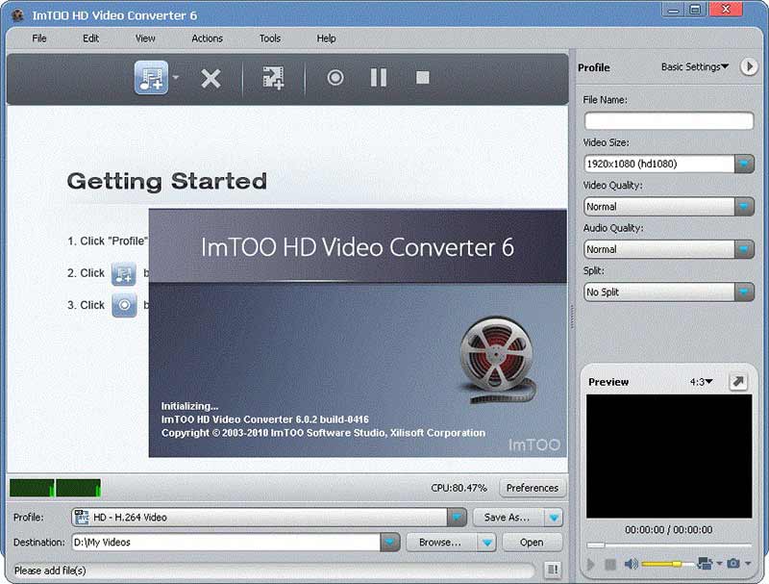Viewport: 769px width, 584px height.
Task: Open the Actions menu
Action: (208, 38)
